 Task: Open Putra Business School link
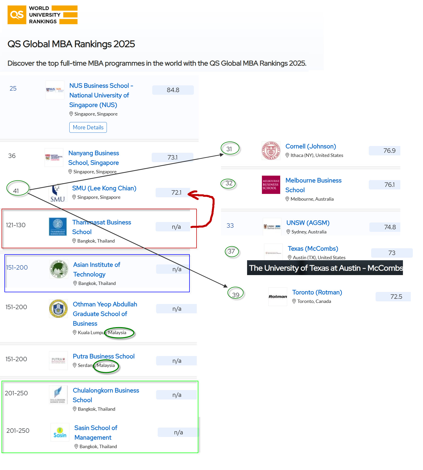click(104, 356)
